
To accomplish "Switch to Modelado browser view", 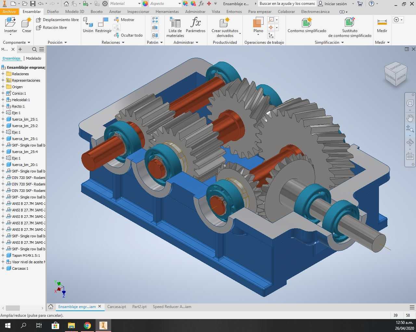I will point(33,58).
